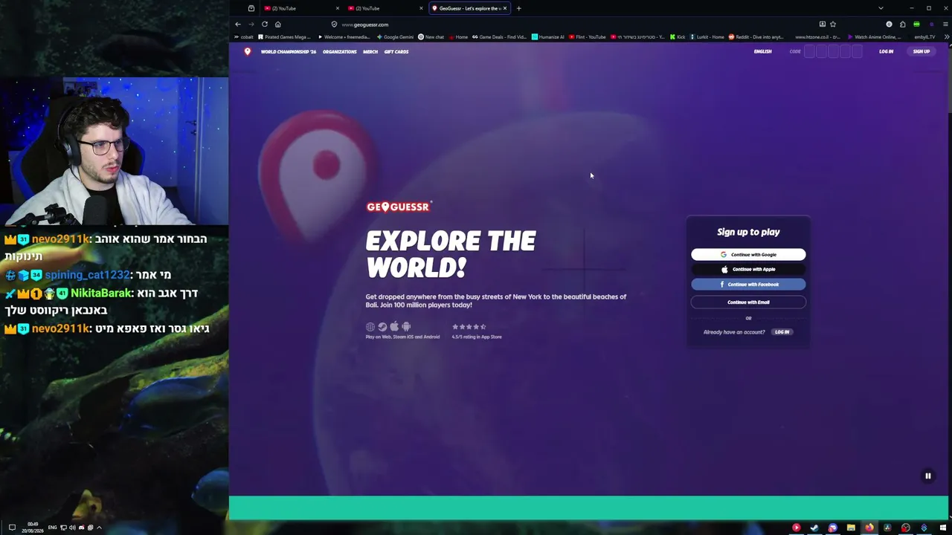Click the browser back arrow
952x535 pixels.
238,24
